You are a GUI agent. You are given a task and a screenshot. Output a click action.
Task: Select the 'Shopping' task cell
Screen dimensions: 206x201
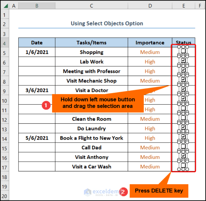pos(91,52)
